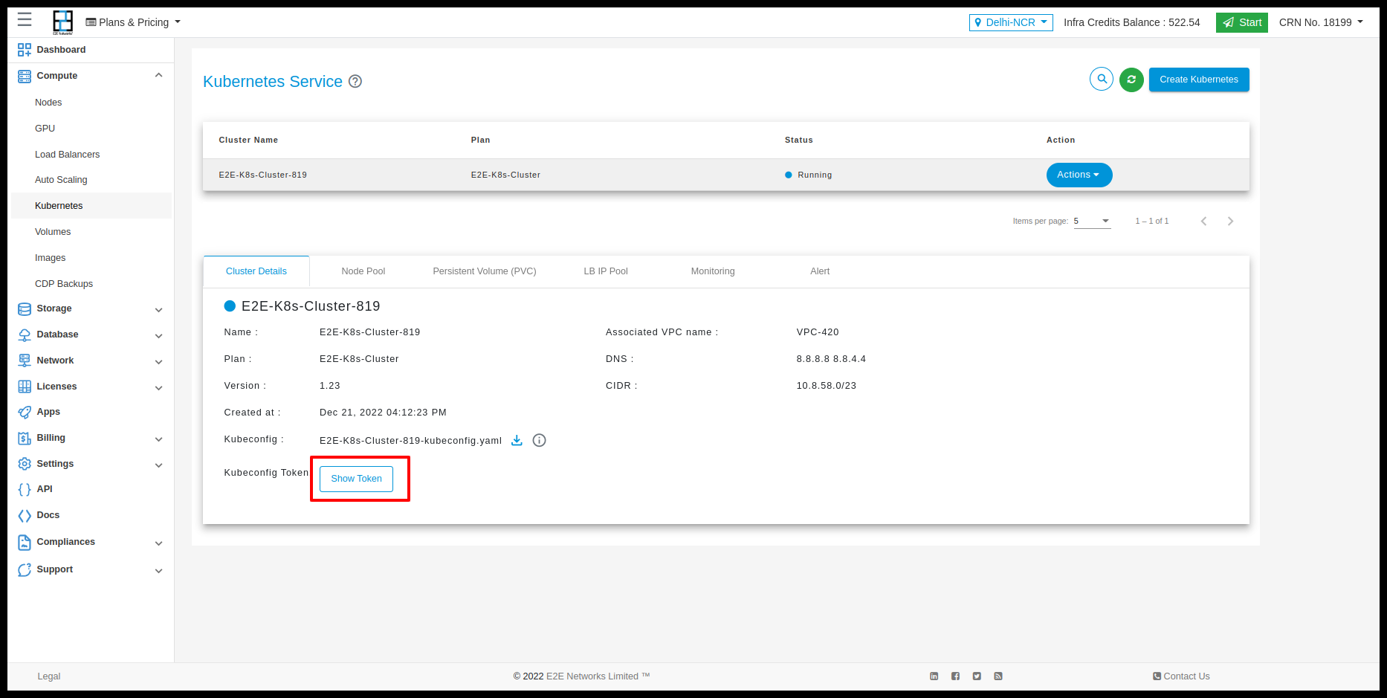The height and width of the screenshot is (698, 1387).
Task: Click the kubeconfig info icon
Action: point(540,440)
